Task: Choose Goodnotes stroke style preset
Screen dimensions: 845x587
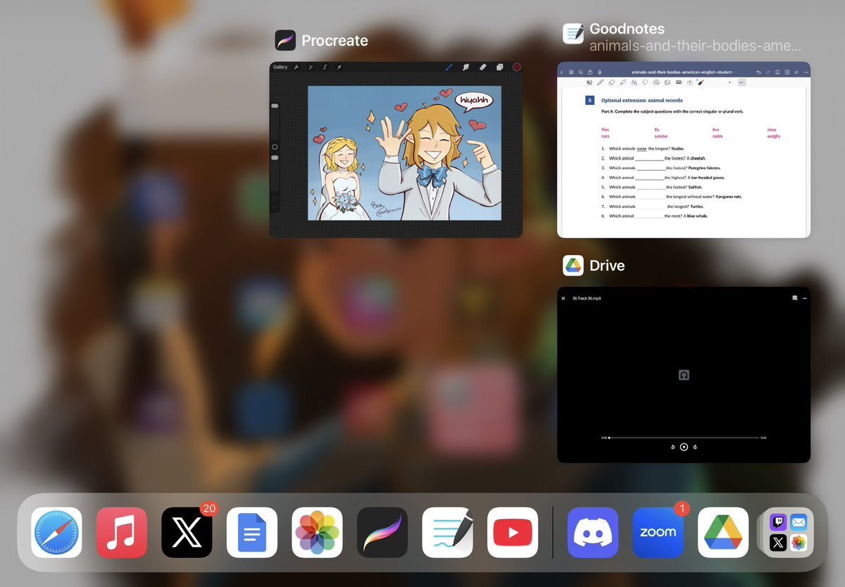Action: 741,82
